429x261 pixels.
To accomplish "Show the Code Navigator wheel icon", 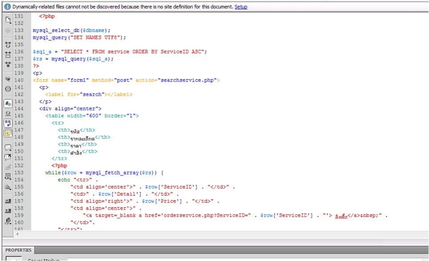I will point(8,30).
